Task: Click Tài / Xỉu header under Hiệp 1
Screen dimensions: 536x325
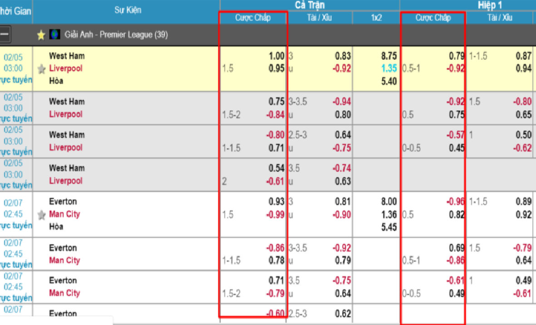Action: 500,18
